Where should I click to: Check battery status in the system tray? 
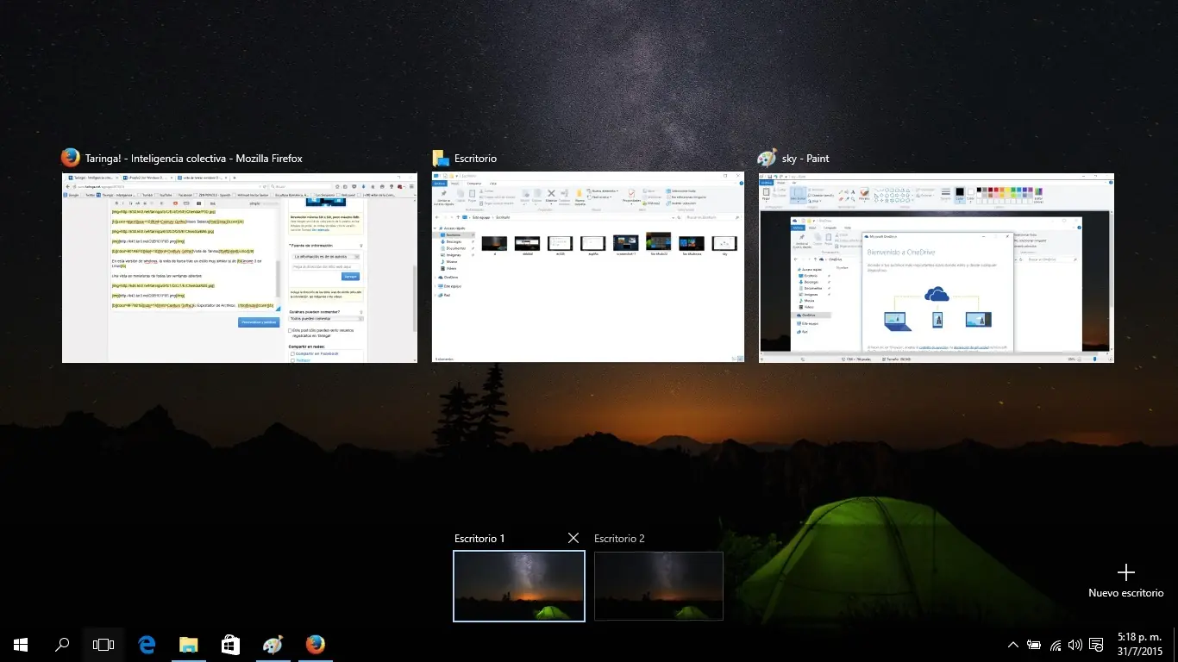pos(1034,644)
